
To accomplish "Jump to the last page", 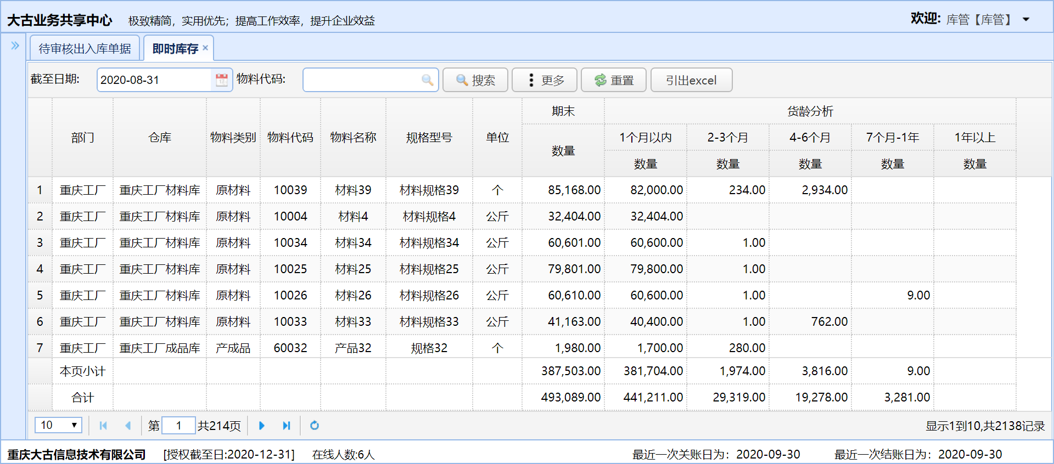I will [286, 426].
